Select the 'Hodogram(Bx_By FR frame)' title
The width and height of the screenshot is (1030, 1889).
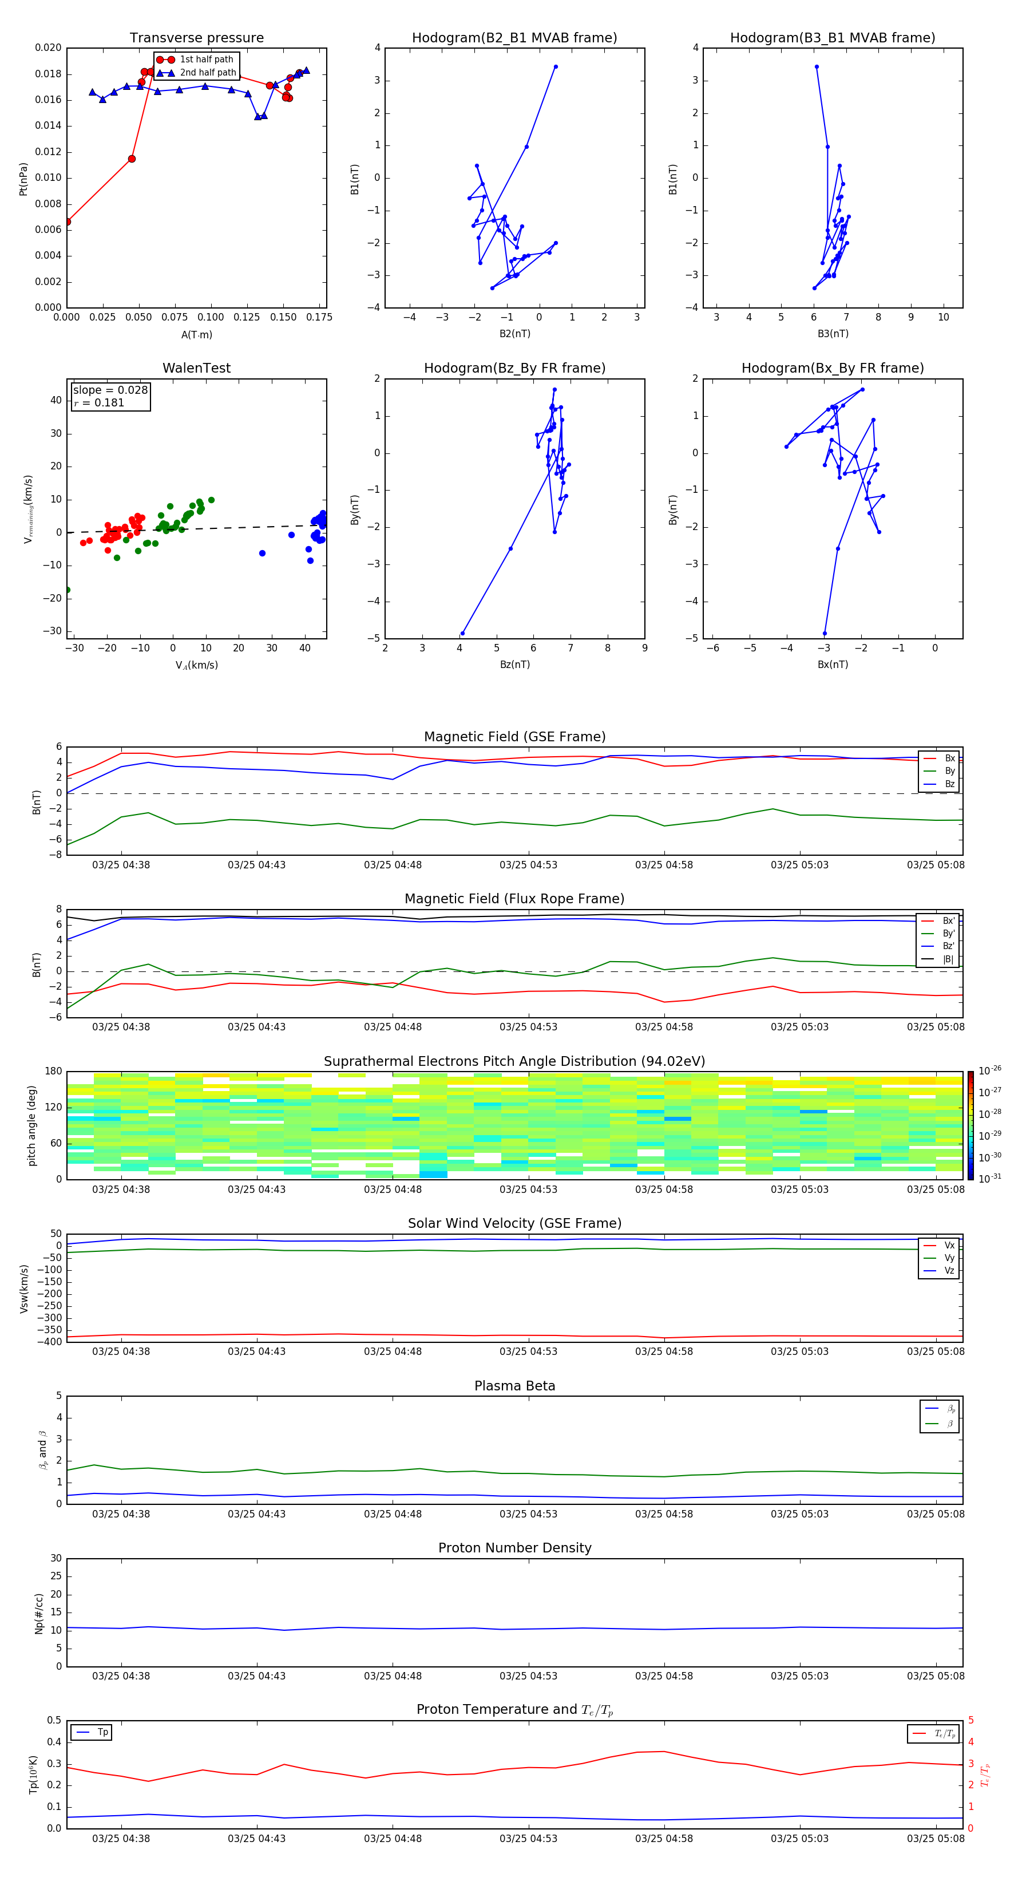(x=833, y=368)
